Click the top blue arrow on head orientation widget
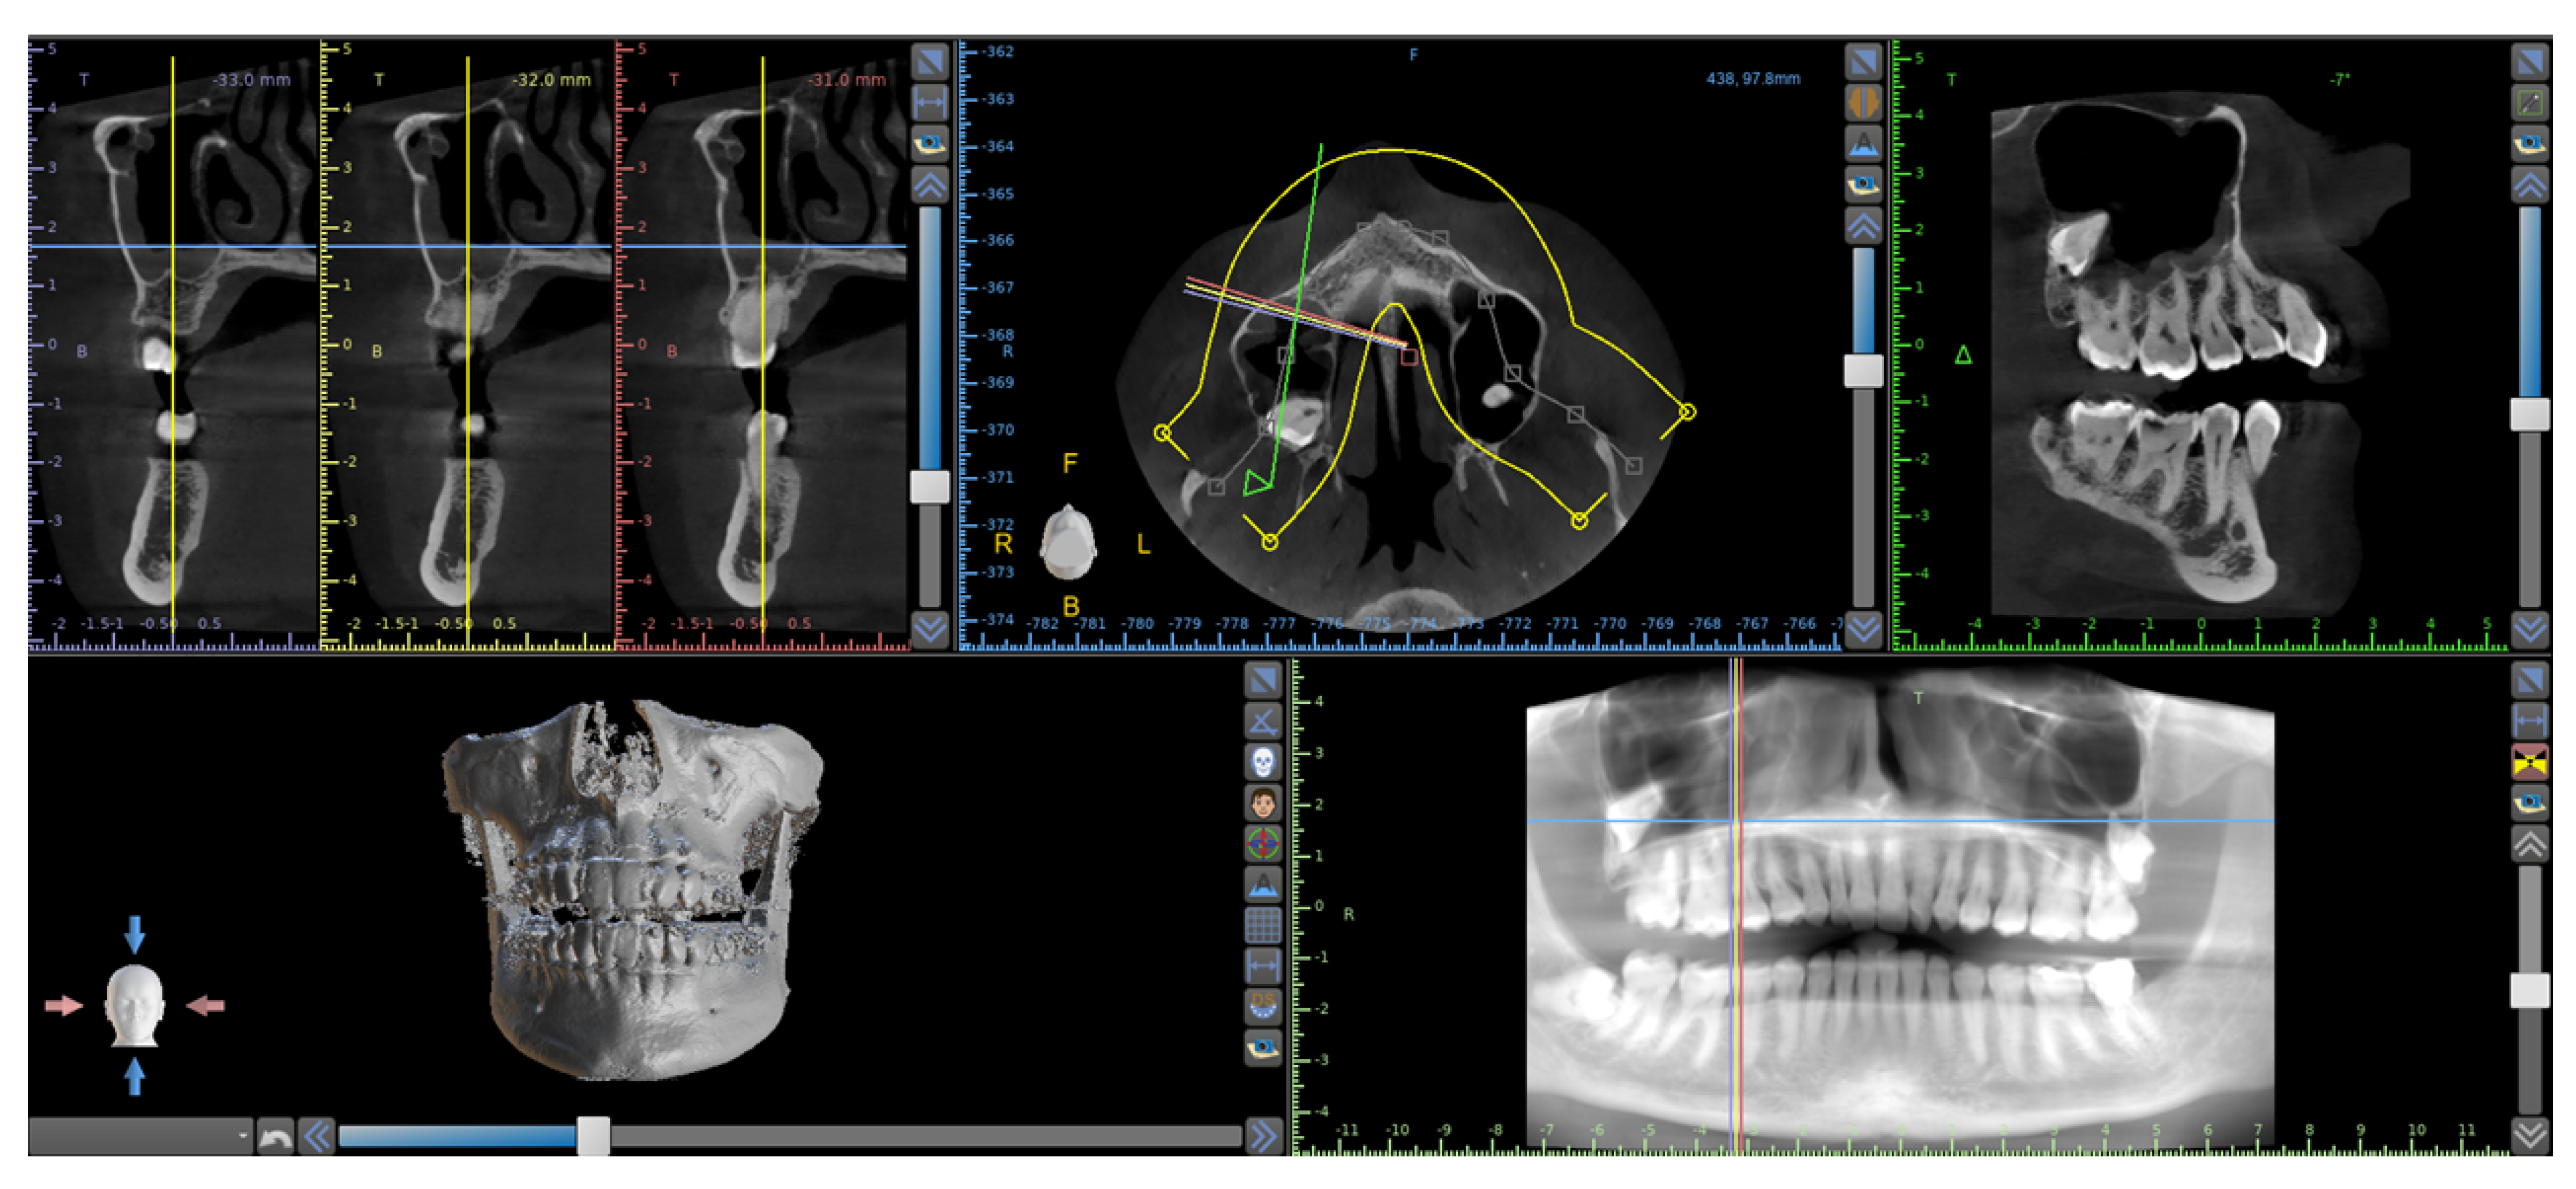The width and height of the screenshot is (2576, 1189). click(135, 934)
